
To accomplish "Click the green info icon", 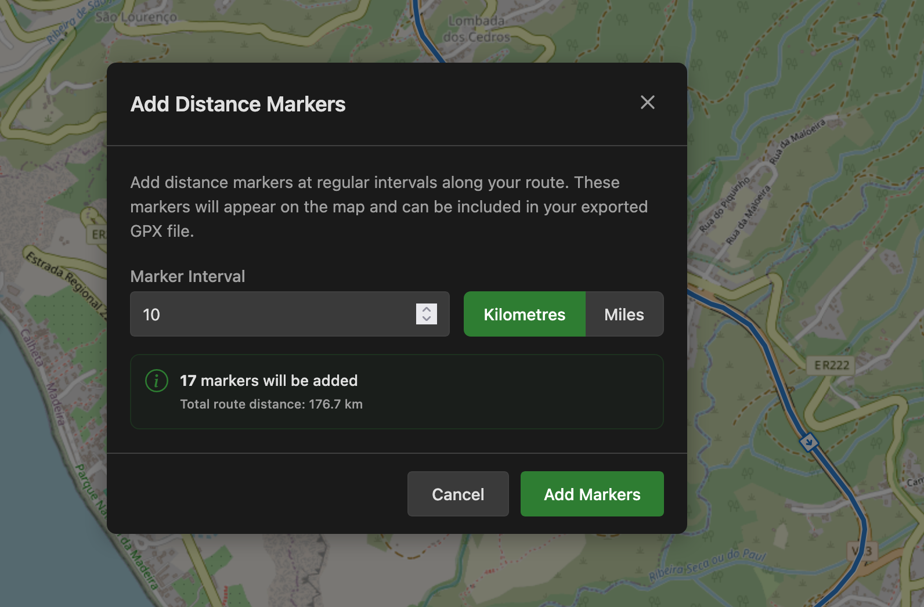I will pyautogui.click(x=157, y=381).
